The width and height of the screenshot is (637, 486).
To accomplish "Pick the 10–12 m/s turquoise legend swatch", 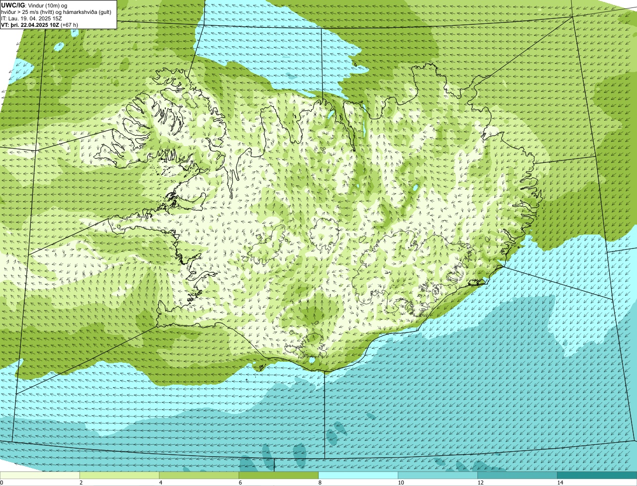I will (x=438, y=475).
